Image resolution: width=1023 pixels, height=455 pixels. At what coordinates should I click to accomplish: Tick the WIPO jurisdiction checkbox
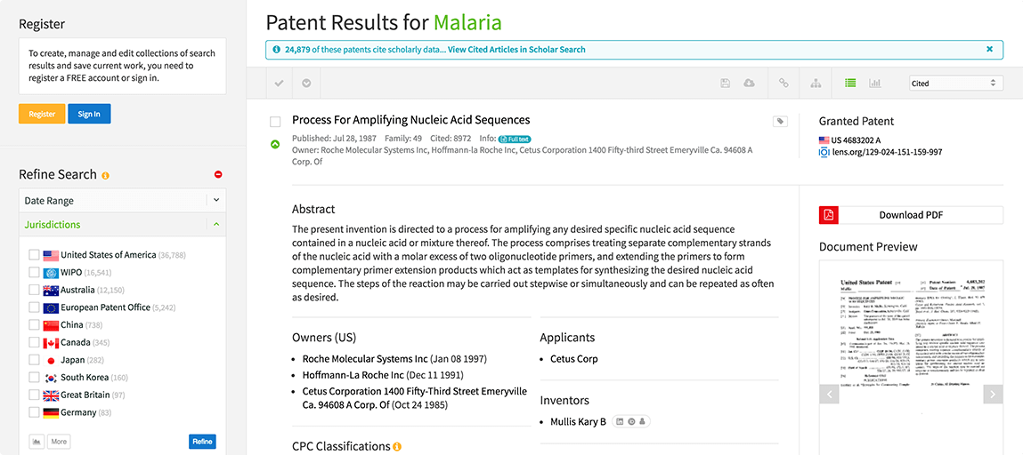(34, 273)
